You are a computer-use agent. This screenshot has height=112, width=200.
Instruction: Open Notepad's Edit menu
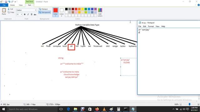pos(144,26)
